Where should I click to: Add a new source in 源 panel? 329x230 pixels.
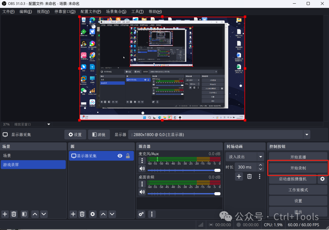pos(73,214)
